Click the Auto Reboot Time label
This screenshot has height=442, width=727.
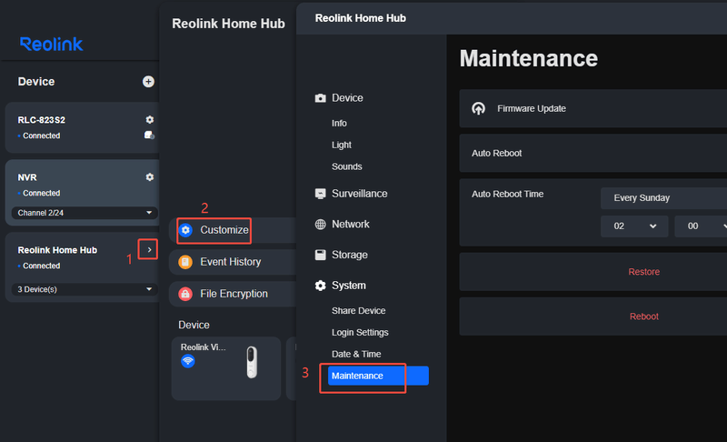click(507, 195)
